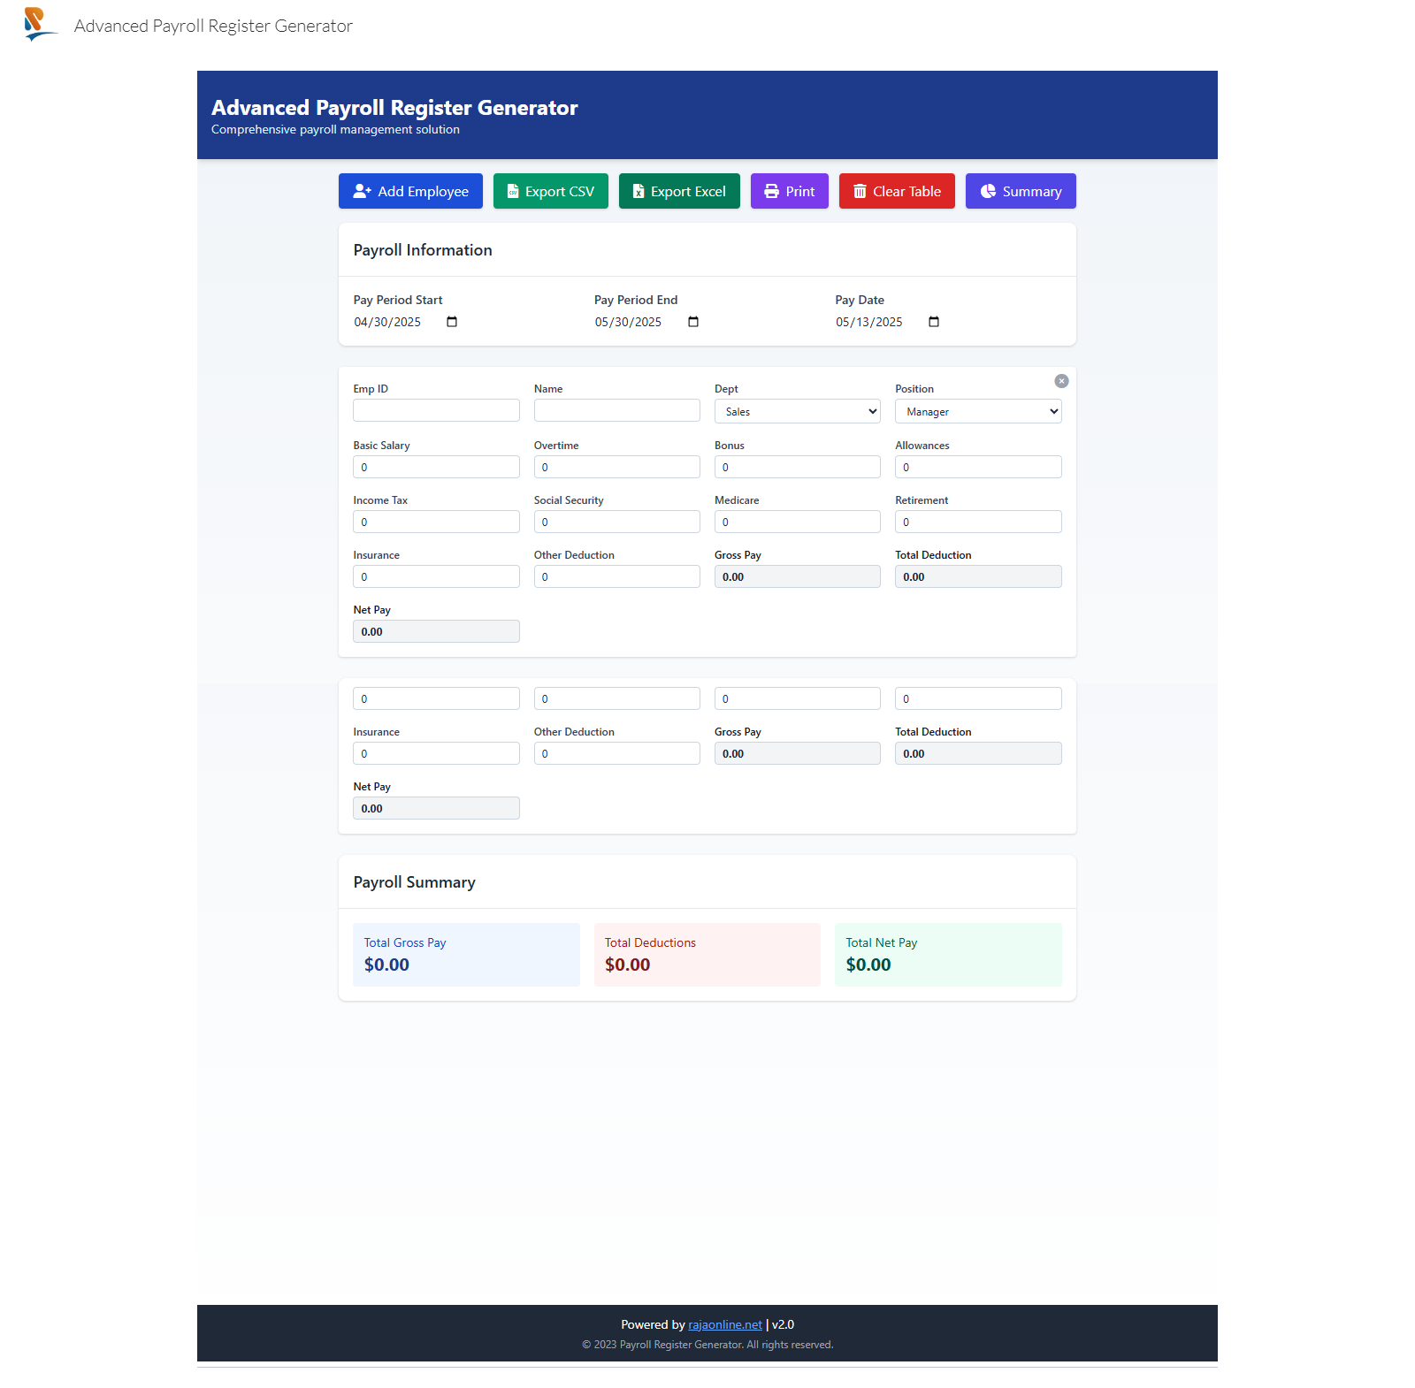Remove the first employee card
Image resolution: width=1415 pixels, height=1388 pixels.
click(x=1061, y=381)
